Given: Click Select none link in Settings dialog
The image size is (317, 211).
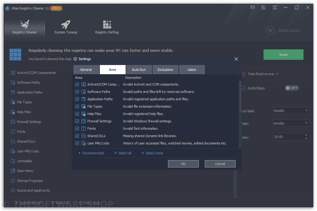Looking at the screenshot, I should tap(154, 153).
